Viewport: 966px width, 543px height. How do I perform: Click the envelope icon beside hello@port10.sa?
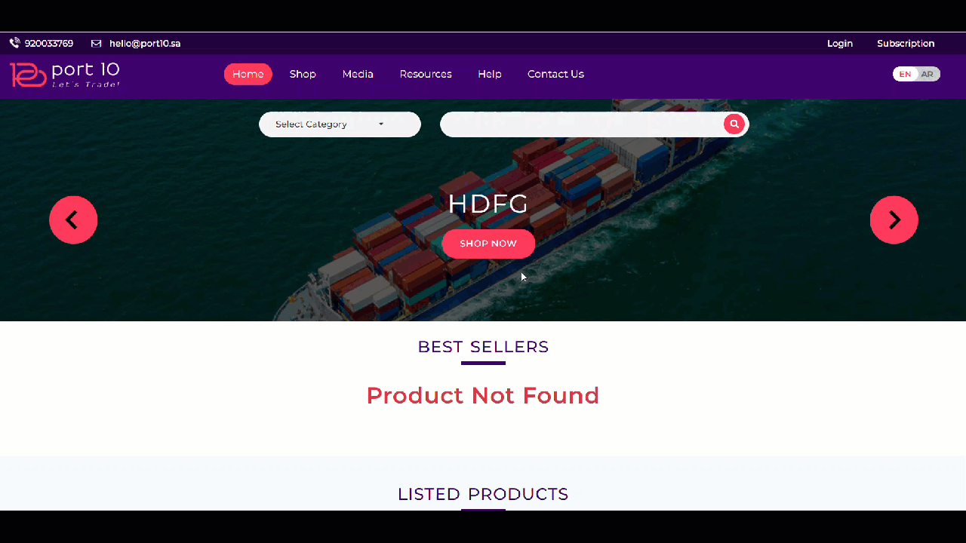pos(96,44)
